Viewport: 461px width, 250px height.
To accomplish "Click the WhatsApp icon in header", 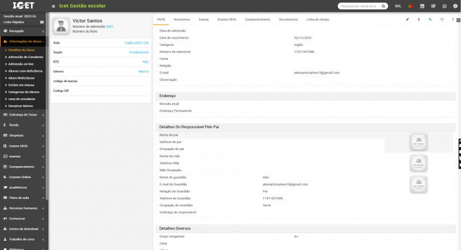I will [x=444, y=6].
